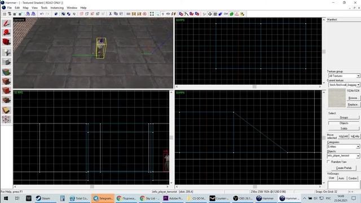Click the Carve icon in toolbar
The height and width of the screenshot is (203, 361).
[x=56, y=14]
